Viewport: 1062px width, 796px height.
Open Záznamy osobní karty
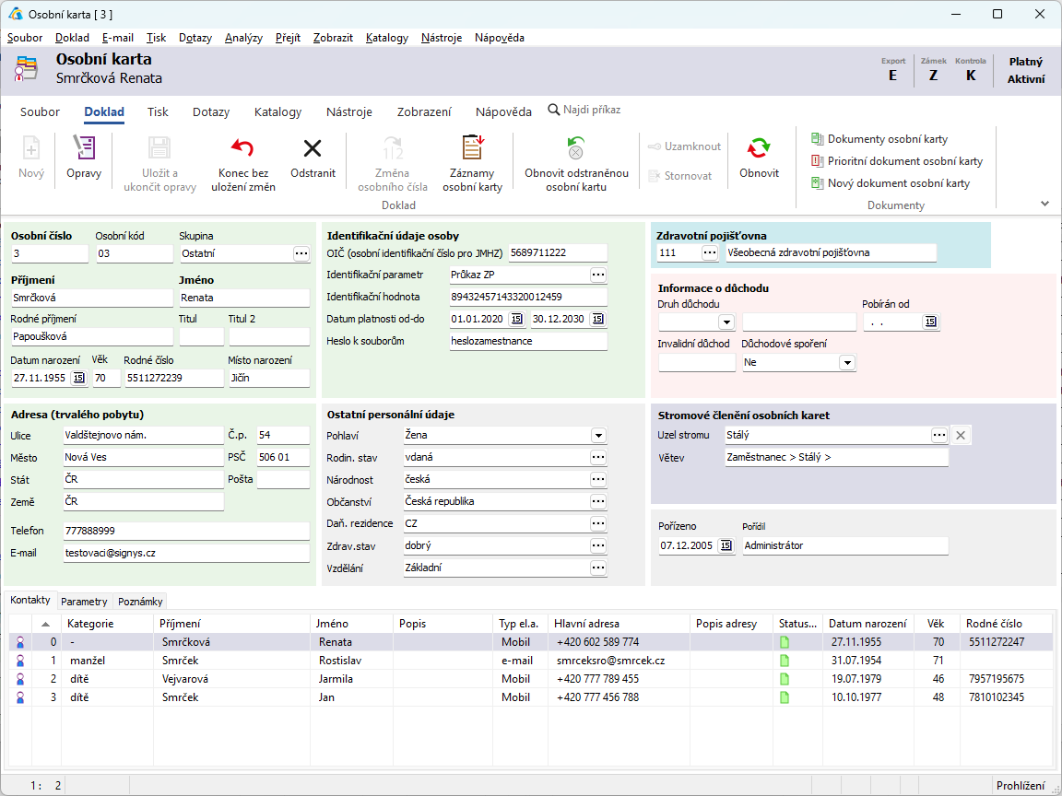472,163
